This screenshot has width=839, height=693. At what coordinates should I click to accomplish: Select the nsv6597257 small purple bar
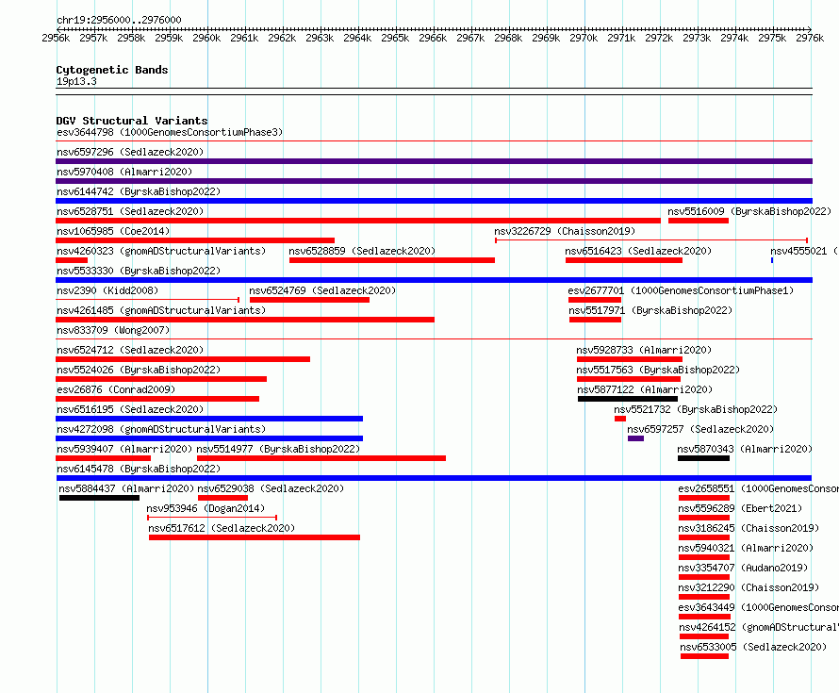click(635, 438)
